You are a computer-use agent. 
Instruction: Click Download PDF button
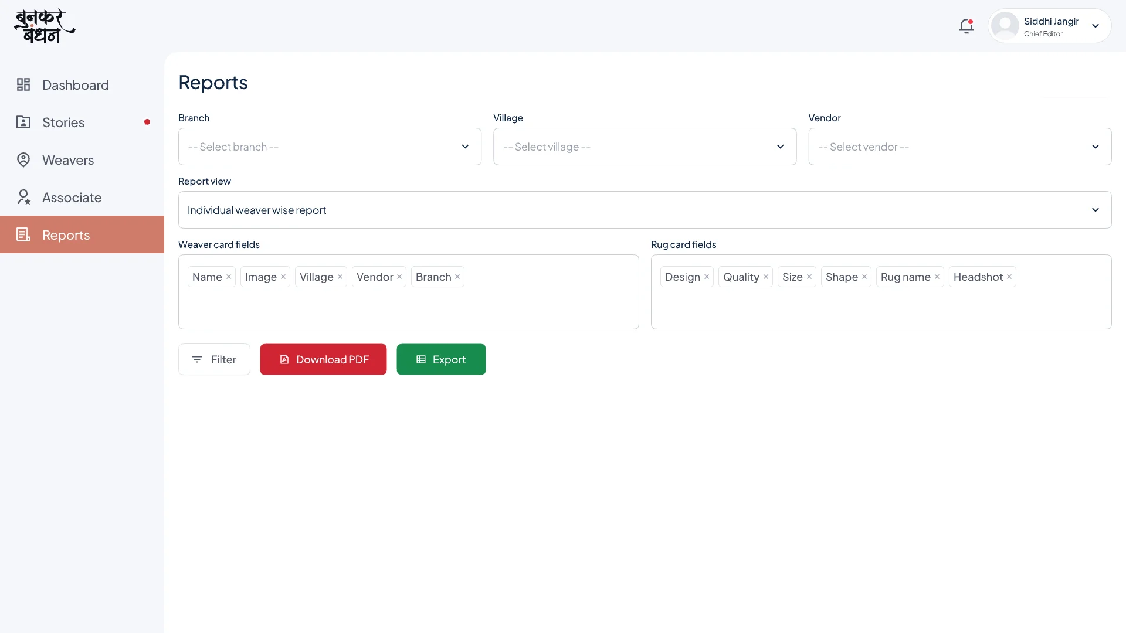[323, 359]
